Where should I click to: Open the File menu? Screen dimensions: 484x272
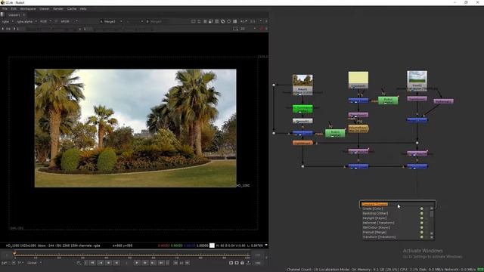[x=5, y=9]
